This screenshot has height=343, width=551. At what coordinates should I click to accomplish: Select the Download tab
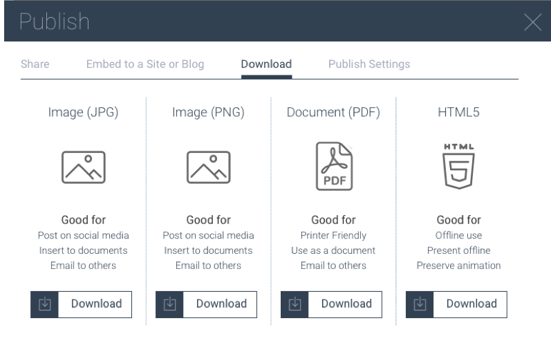click(x=266, y=64)
